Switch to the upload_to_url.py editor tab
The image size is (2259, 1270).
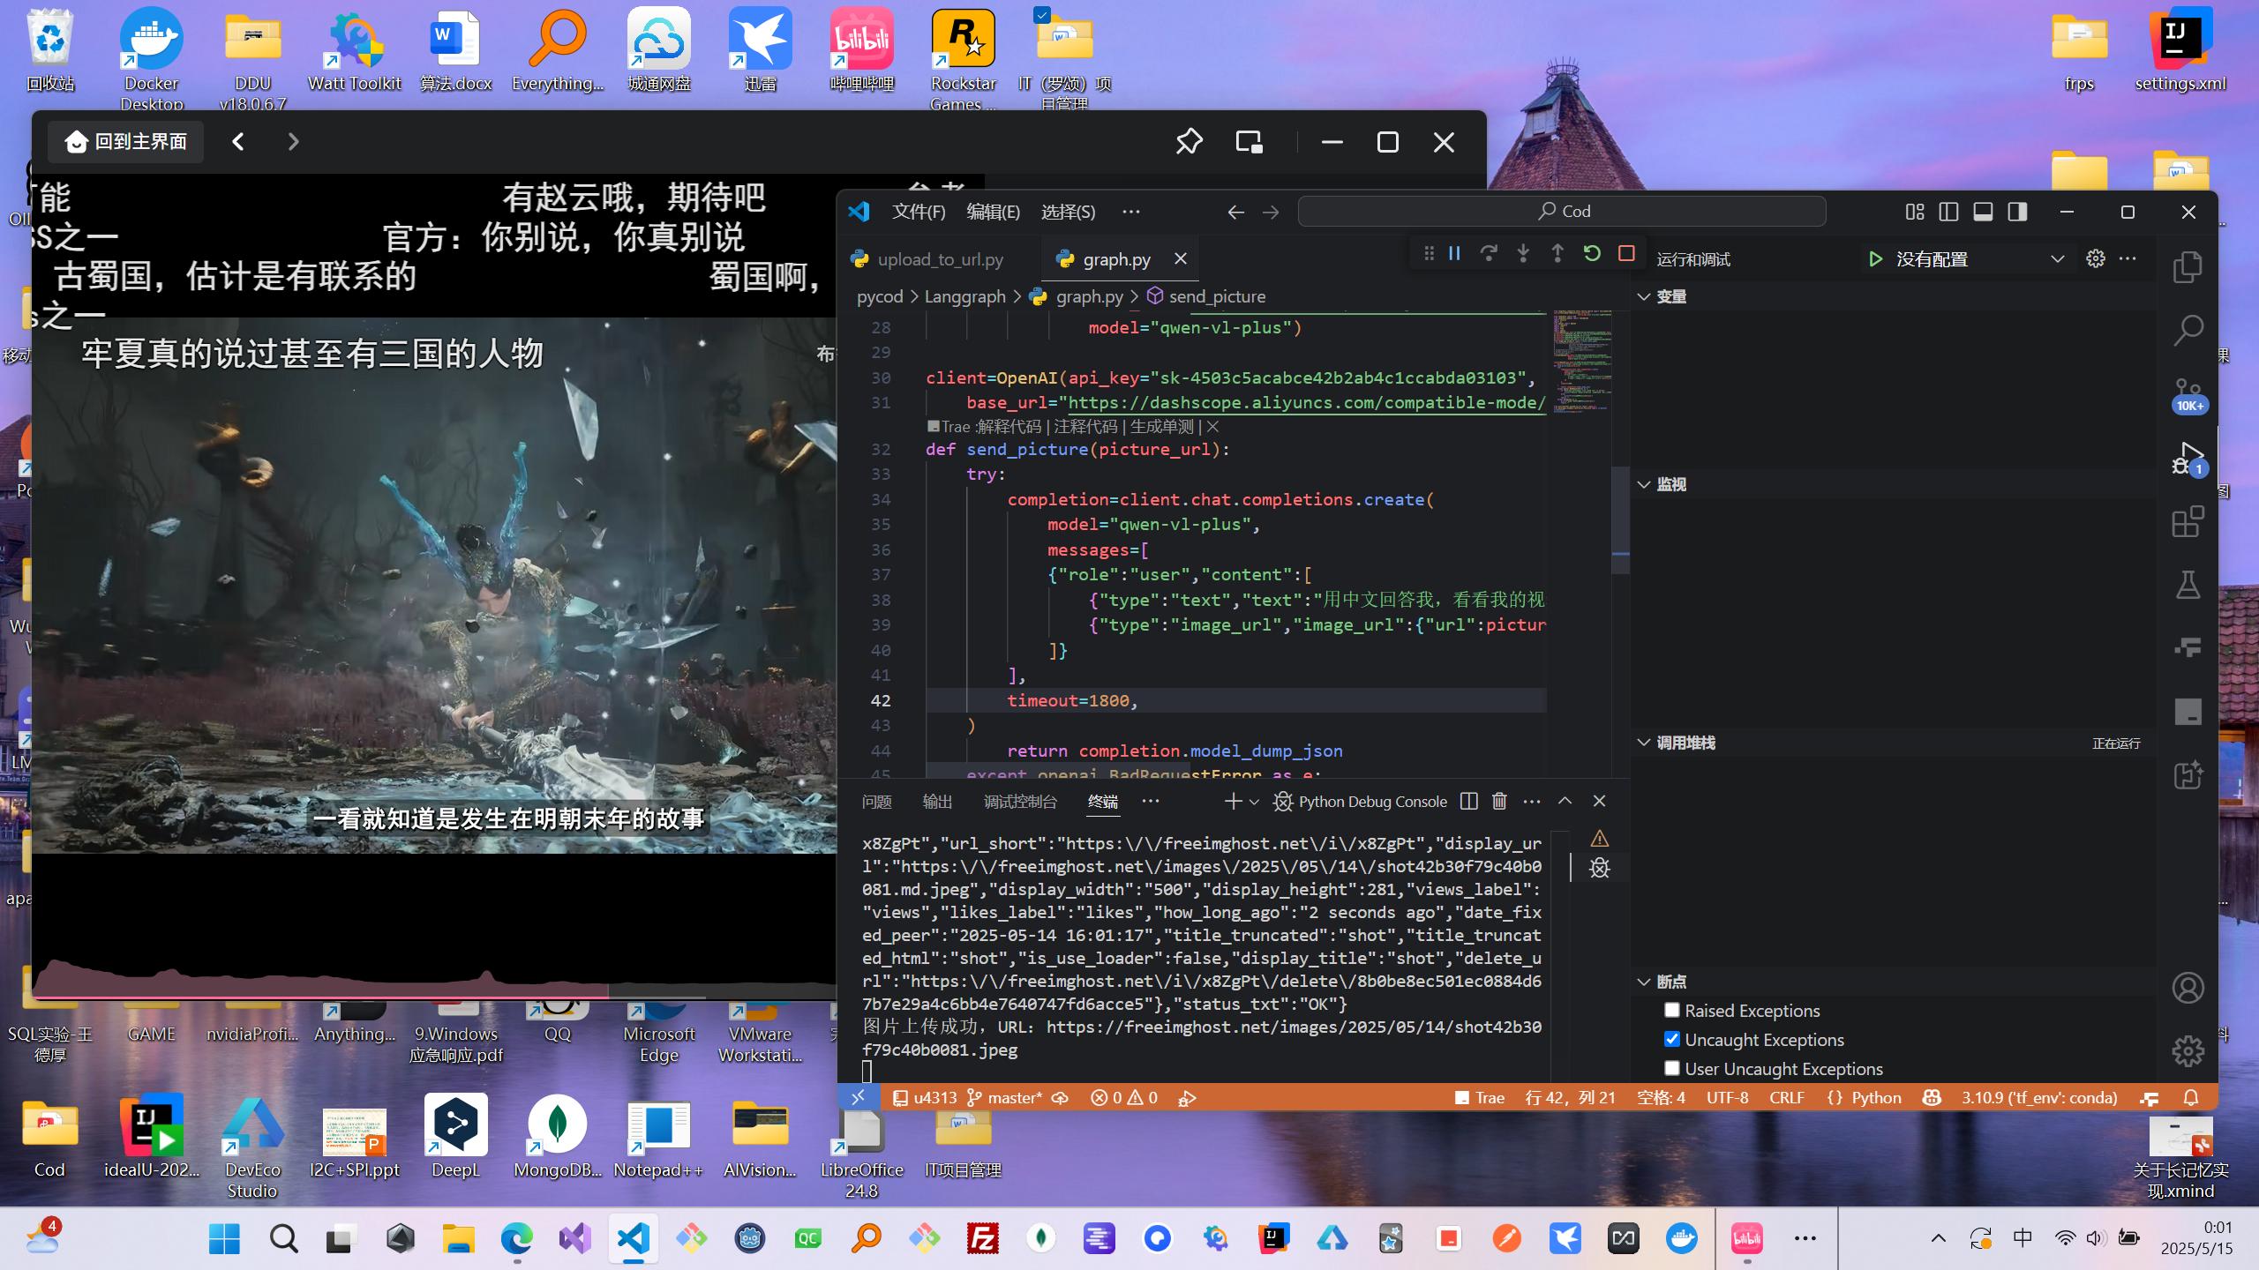pyautogui.click(x=939, y=259)
